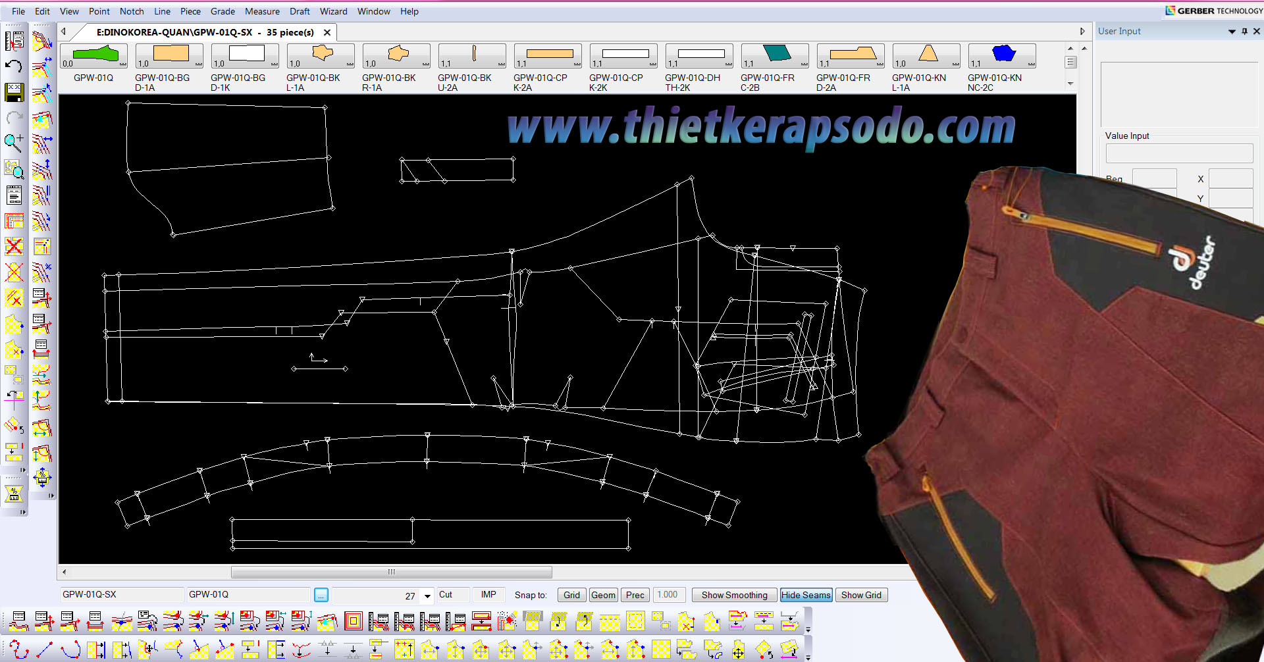Click the ruler measure icon at top left
1264x662 pixels.
pos(14,40)
